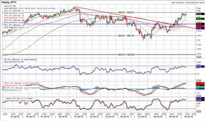Open the RSI Wilder Smoothing legend entry
205x121 pixels.
[20, 60]
